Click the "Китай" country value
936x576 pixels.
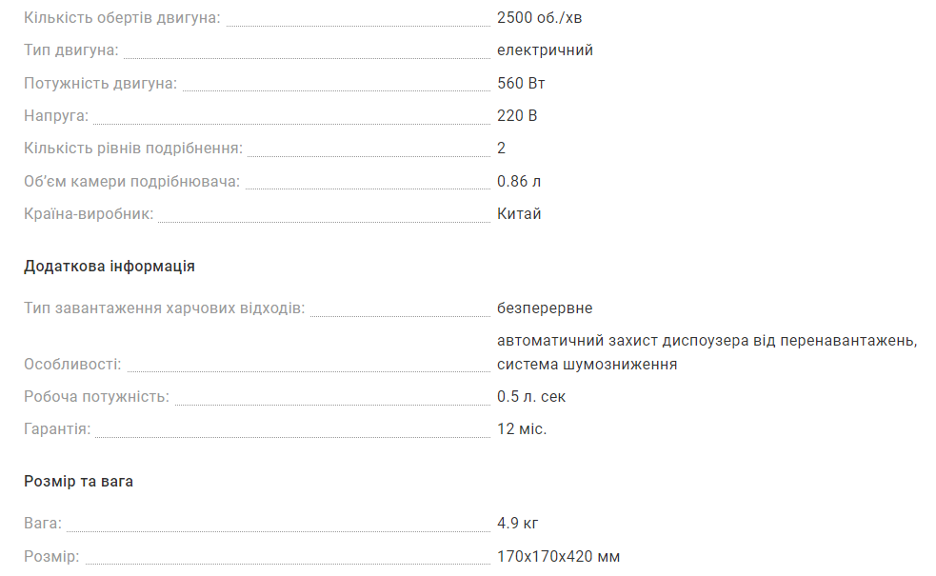coord(519,214)
